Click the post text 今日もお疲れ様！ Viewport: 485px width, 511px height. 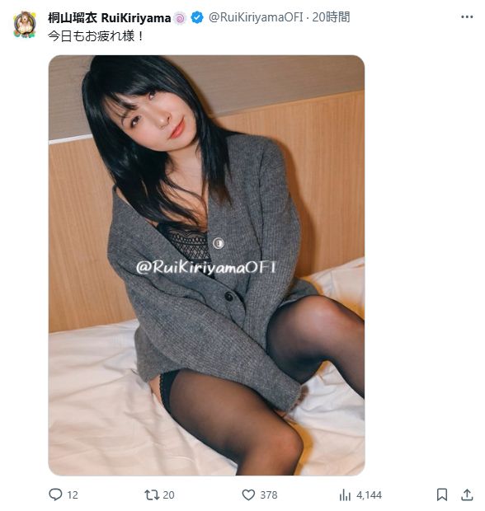pos(97,35)
